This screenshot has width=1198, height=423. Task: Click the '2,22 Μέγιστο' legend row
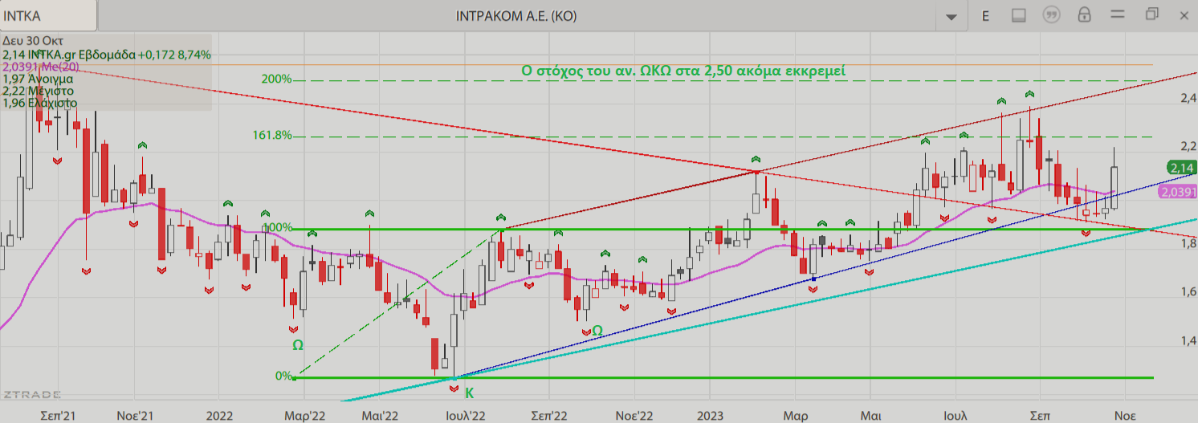(x=38, y=91)
